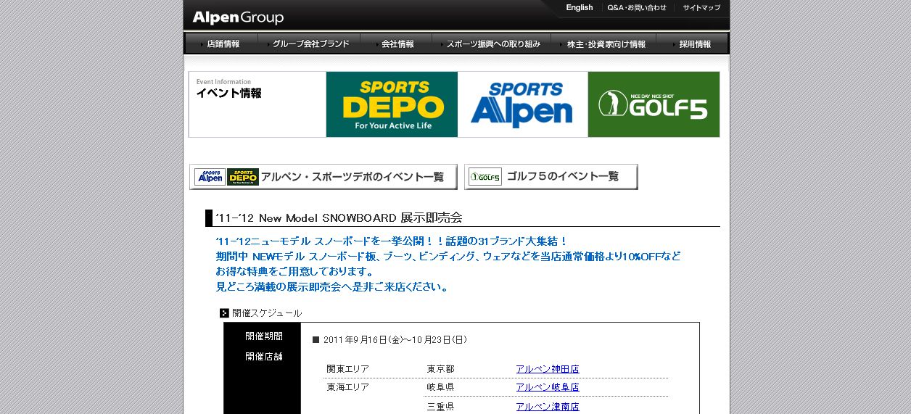Open 店舗情報 menu

pos(223,44)
